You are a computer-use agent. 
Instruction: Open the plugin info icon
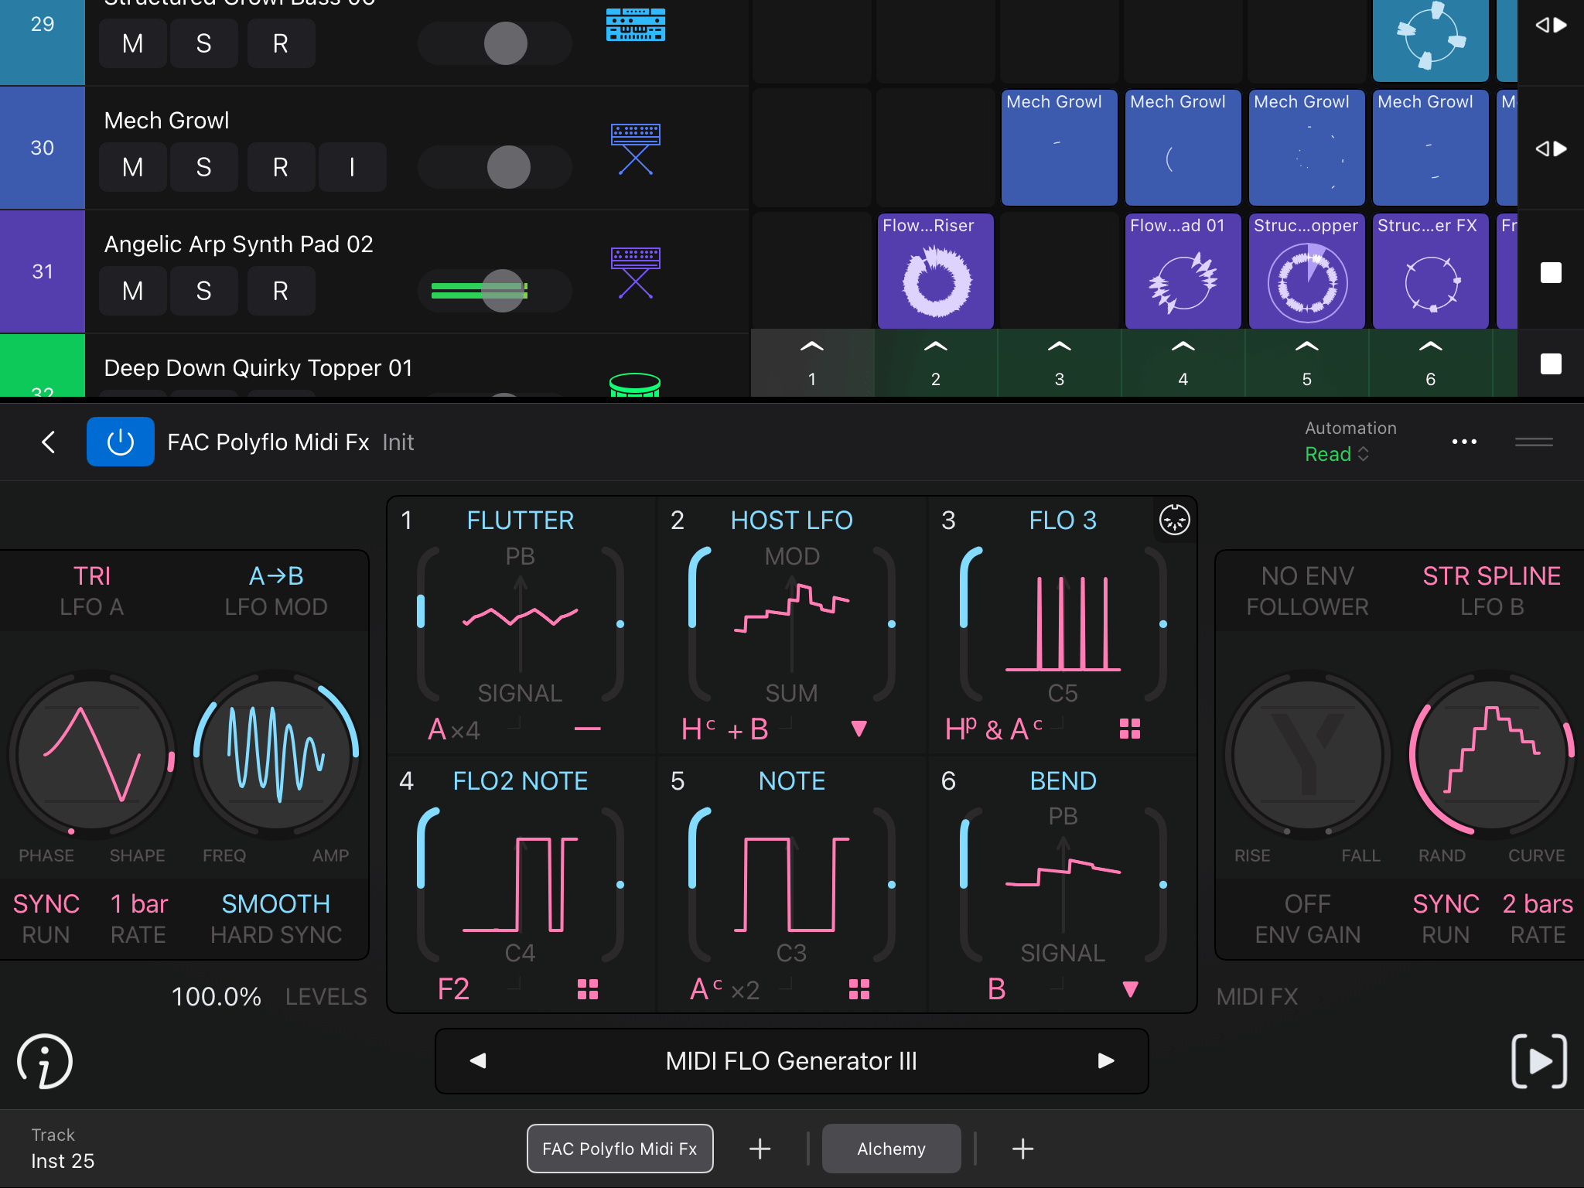45,1061
